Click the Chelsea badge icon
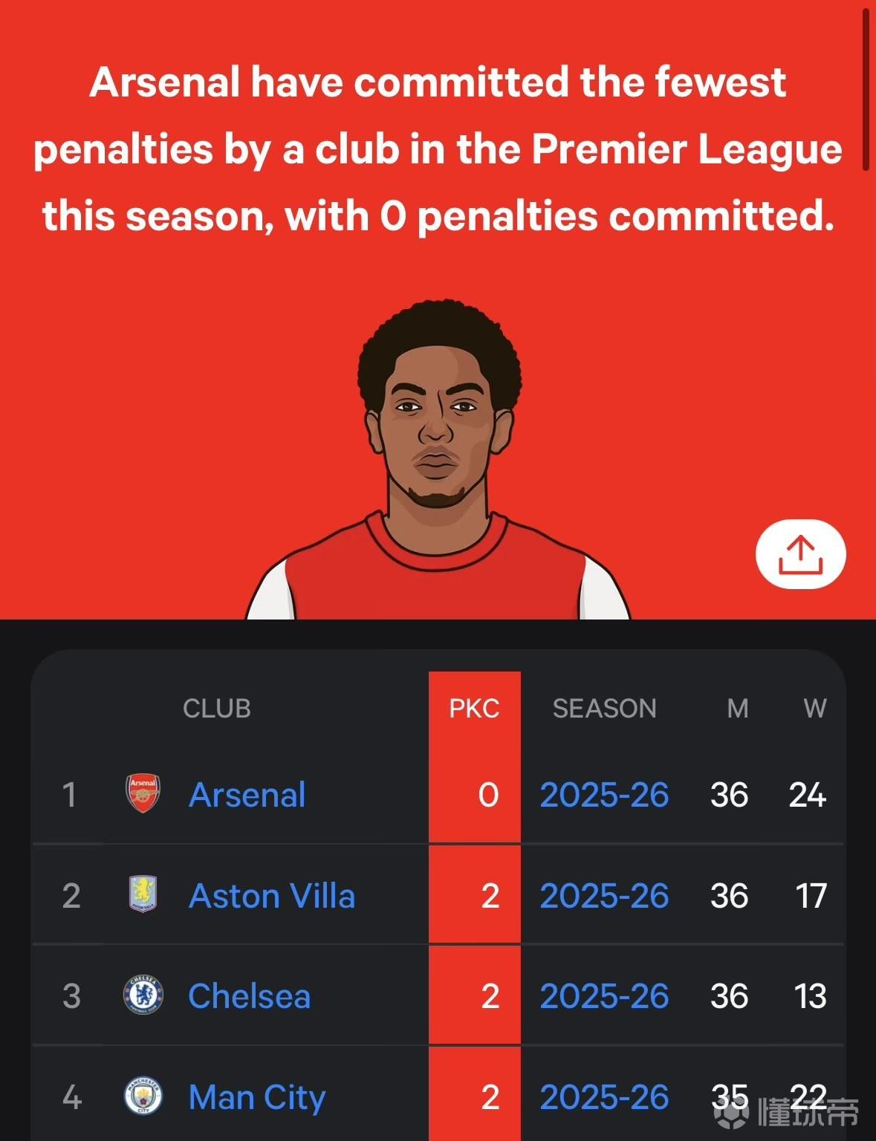 pos(143,995)
